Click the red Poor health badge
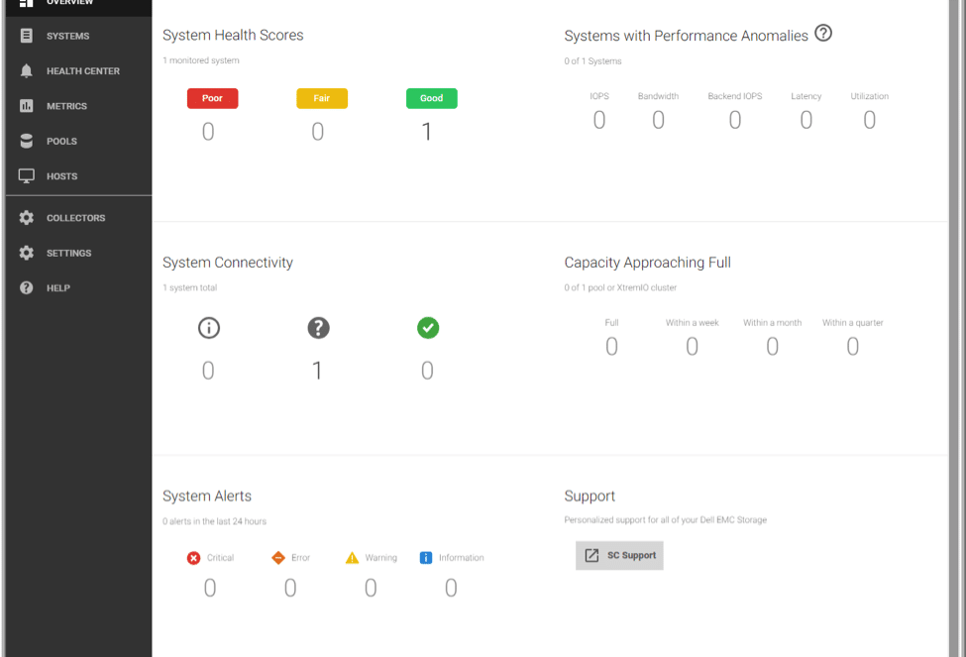The height and width of the screenshot is (657, 966). [x=213, y=99]
